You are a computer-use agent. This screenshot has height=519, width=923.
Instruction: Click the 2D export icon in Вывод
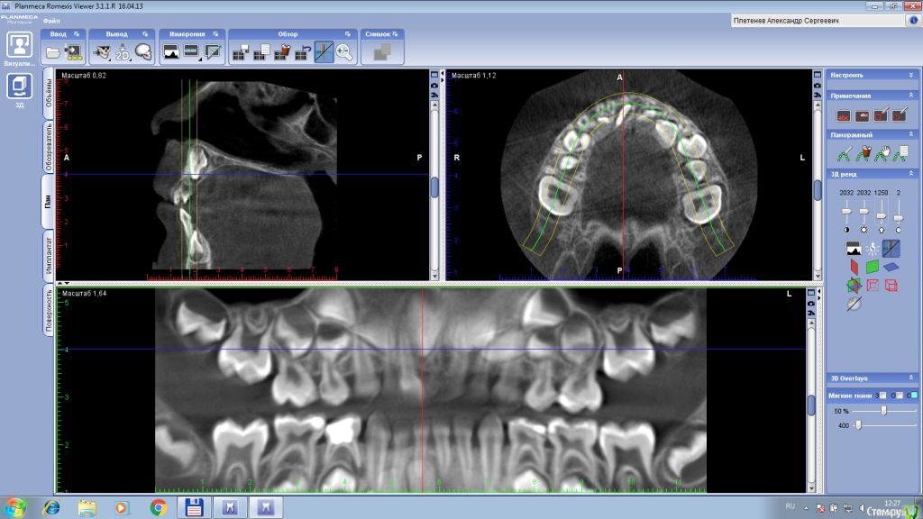123,53
